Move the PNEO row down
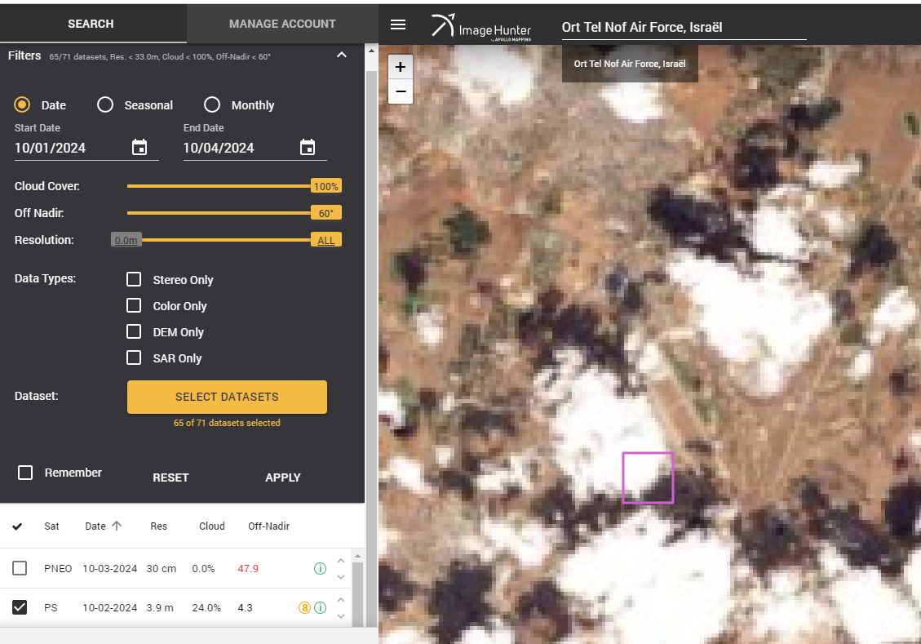921x644 pixels. click(x=341, y=577)
